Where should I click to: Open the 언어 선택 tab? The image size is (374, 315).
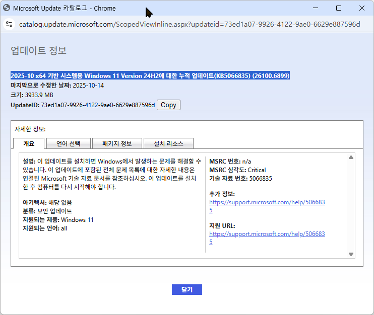point(69,143)
